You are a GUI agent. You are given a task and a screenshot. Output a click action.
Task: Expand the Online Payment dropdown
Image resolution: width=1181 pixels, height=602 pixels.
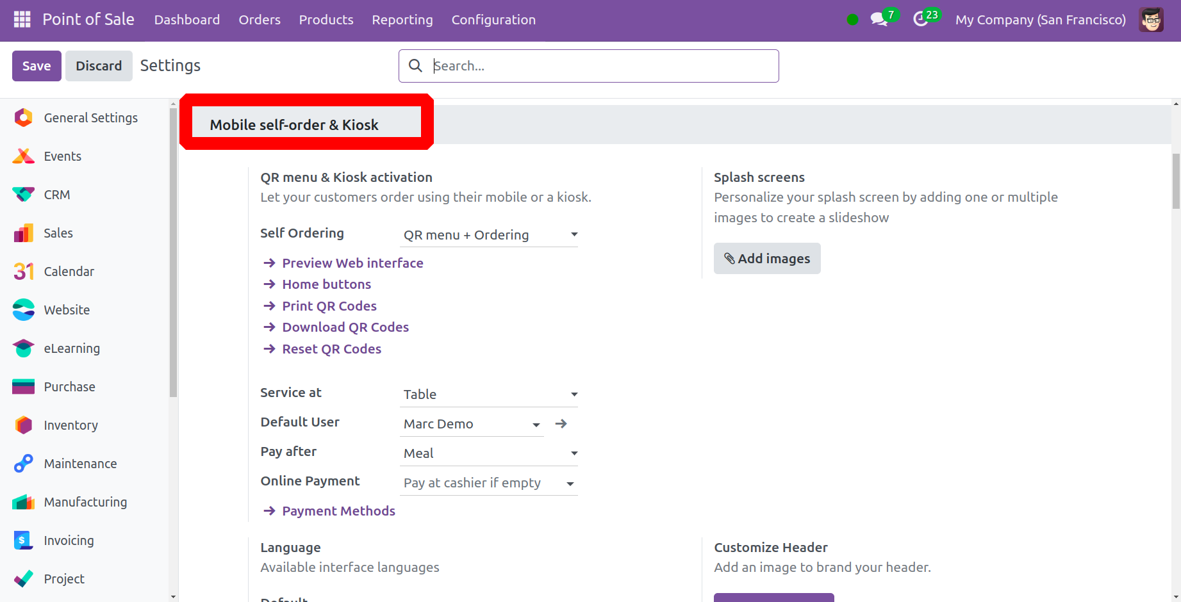[488, 483]
